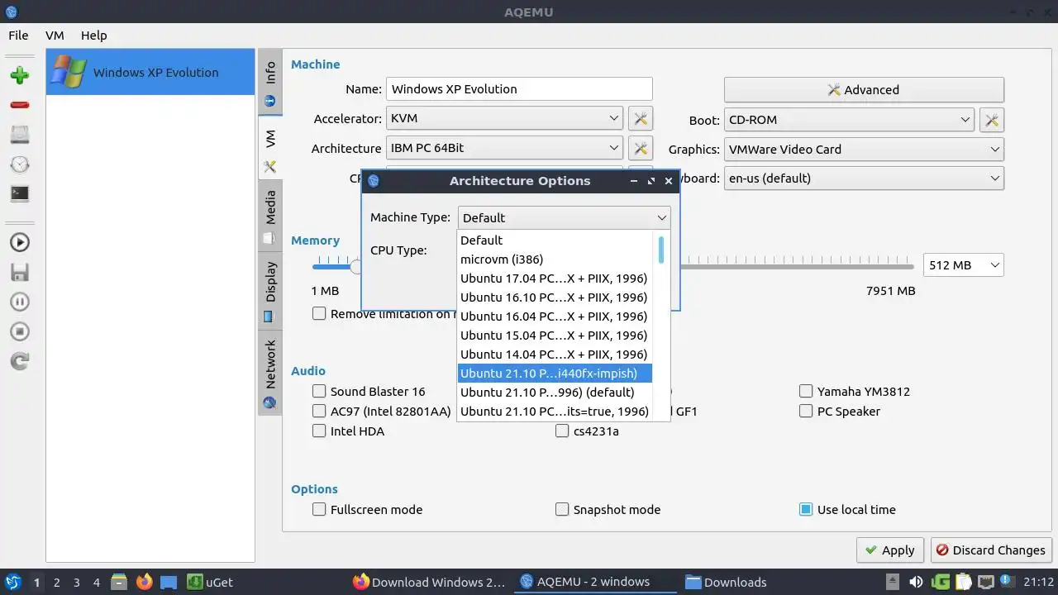Open the terminal monitor icon in left toolbar
Screen dimensions: 1058x595
pos(20,193)
